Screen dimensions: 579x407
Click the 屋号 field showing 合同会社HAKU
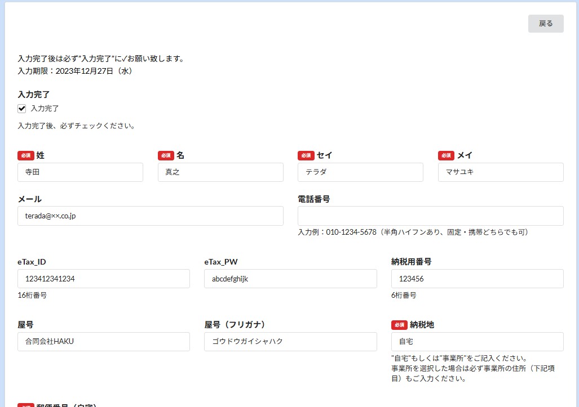point(104,341)
